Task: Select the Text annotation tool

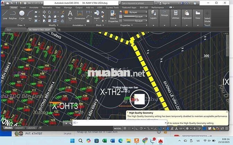Action: click(70, 15)
